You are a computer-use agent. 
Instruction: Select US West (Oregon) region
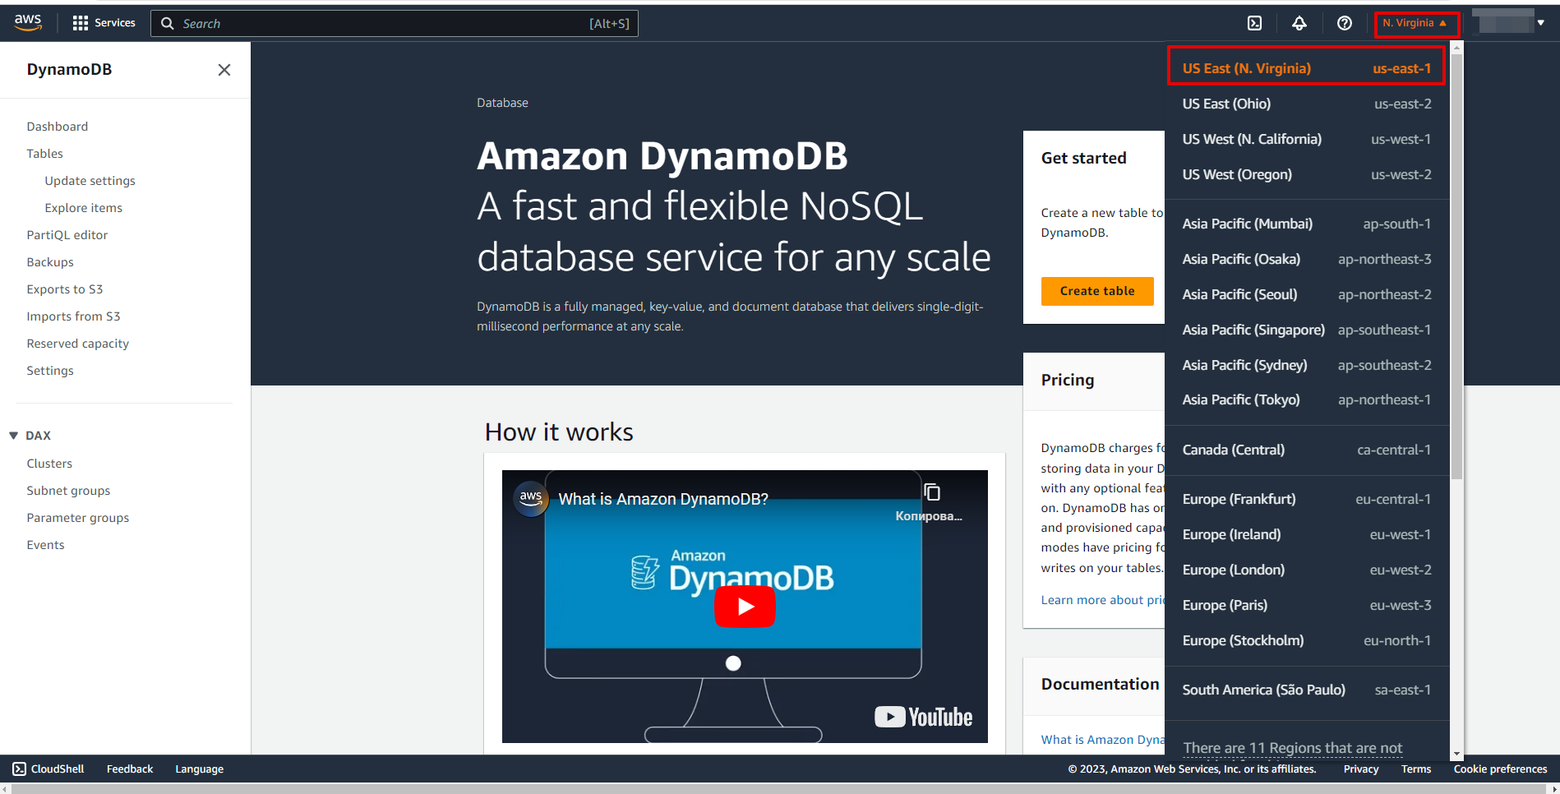[x=1307, y=174]
